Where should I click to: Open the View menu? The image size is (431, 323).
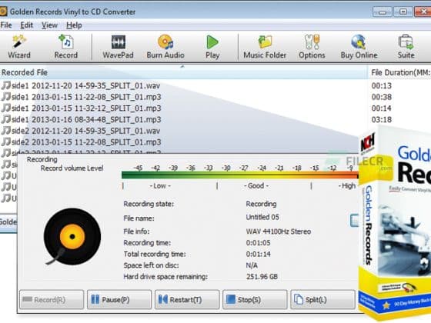[x=49, y=25]
